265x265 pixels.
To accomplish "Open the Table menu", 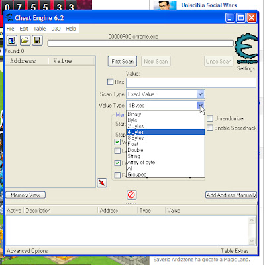I will tap(40, 29).
